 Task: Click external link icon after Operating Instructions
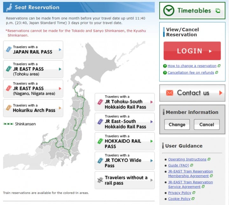pyautogui.click(x=209, y=159)
